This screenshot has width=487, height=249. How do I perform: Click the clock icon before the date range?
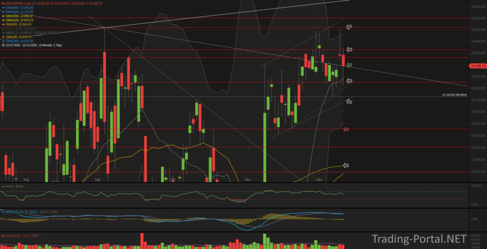3,45
